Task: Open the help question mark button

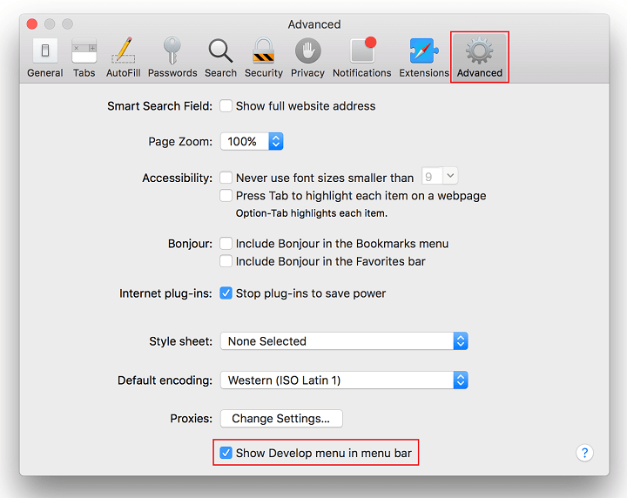Action: [x=584, y=453]
